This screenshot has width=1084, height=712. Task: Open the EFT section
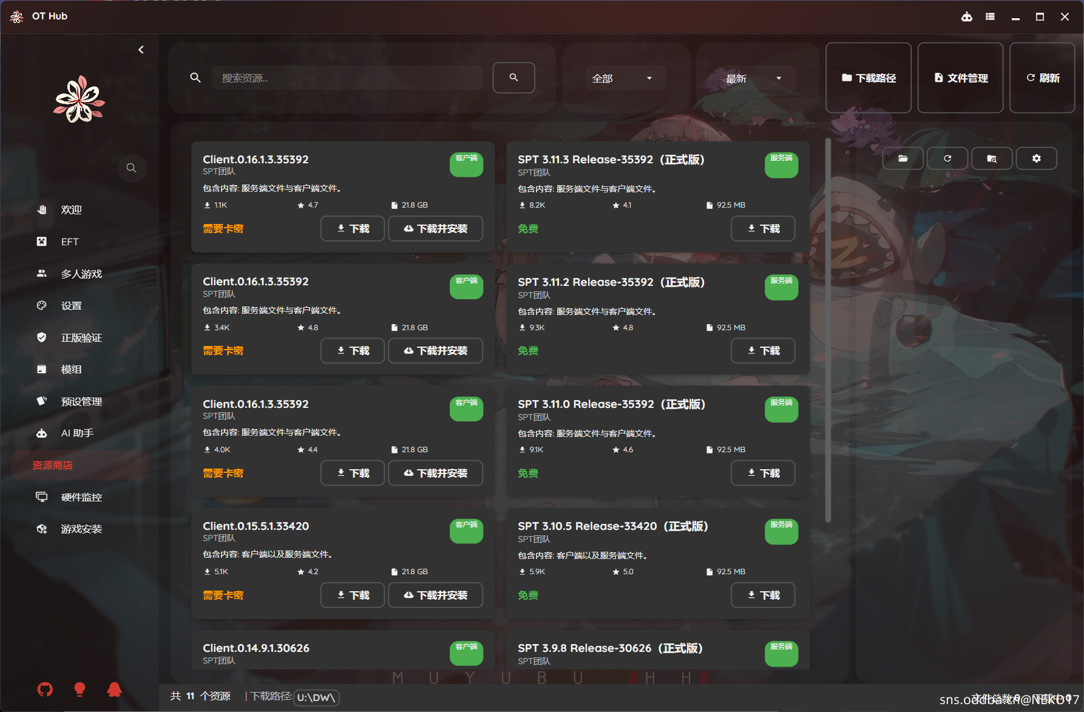coord(80,242)
